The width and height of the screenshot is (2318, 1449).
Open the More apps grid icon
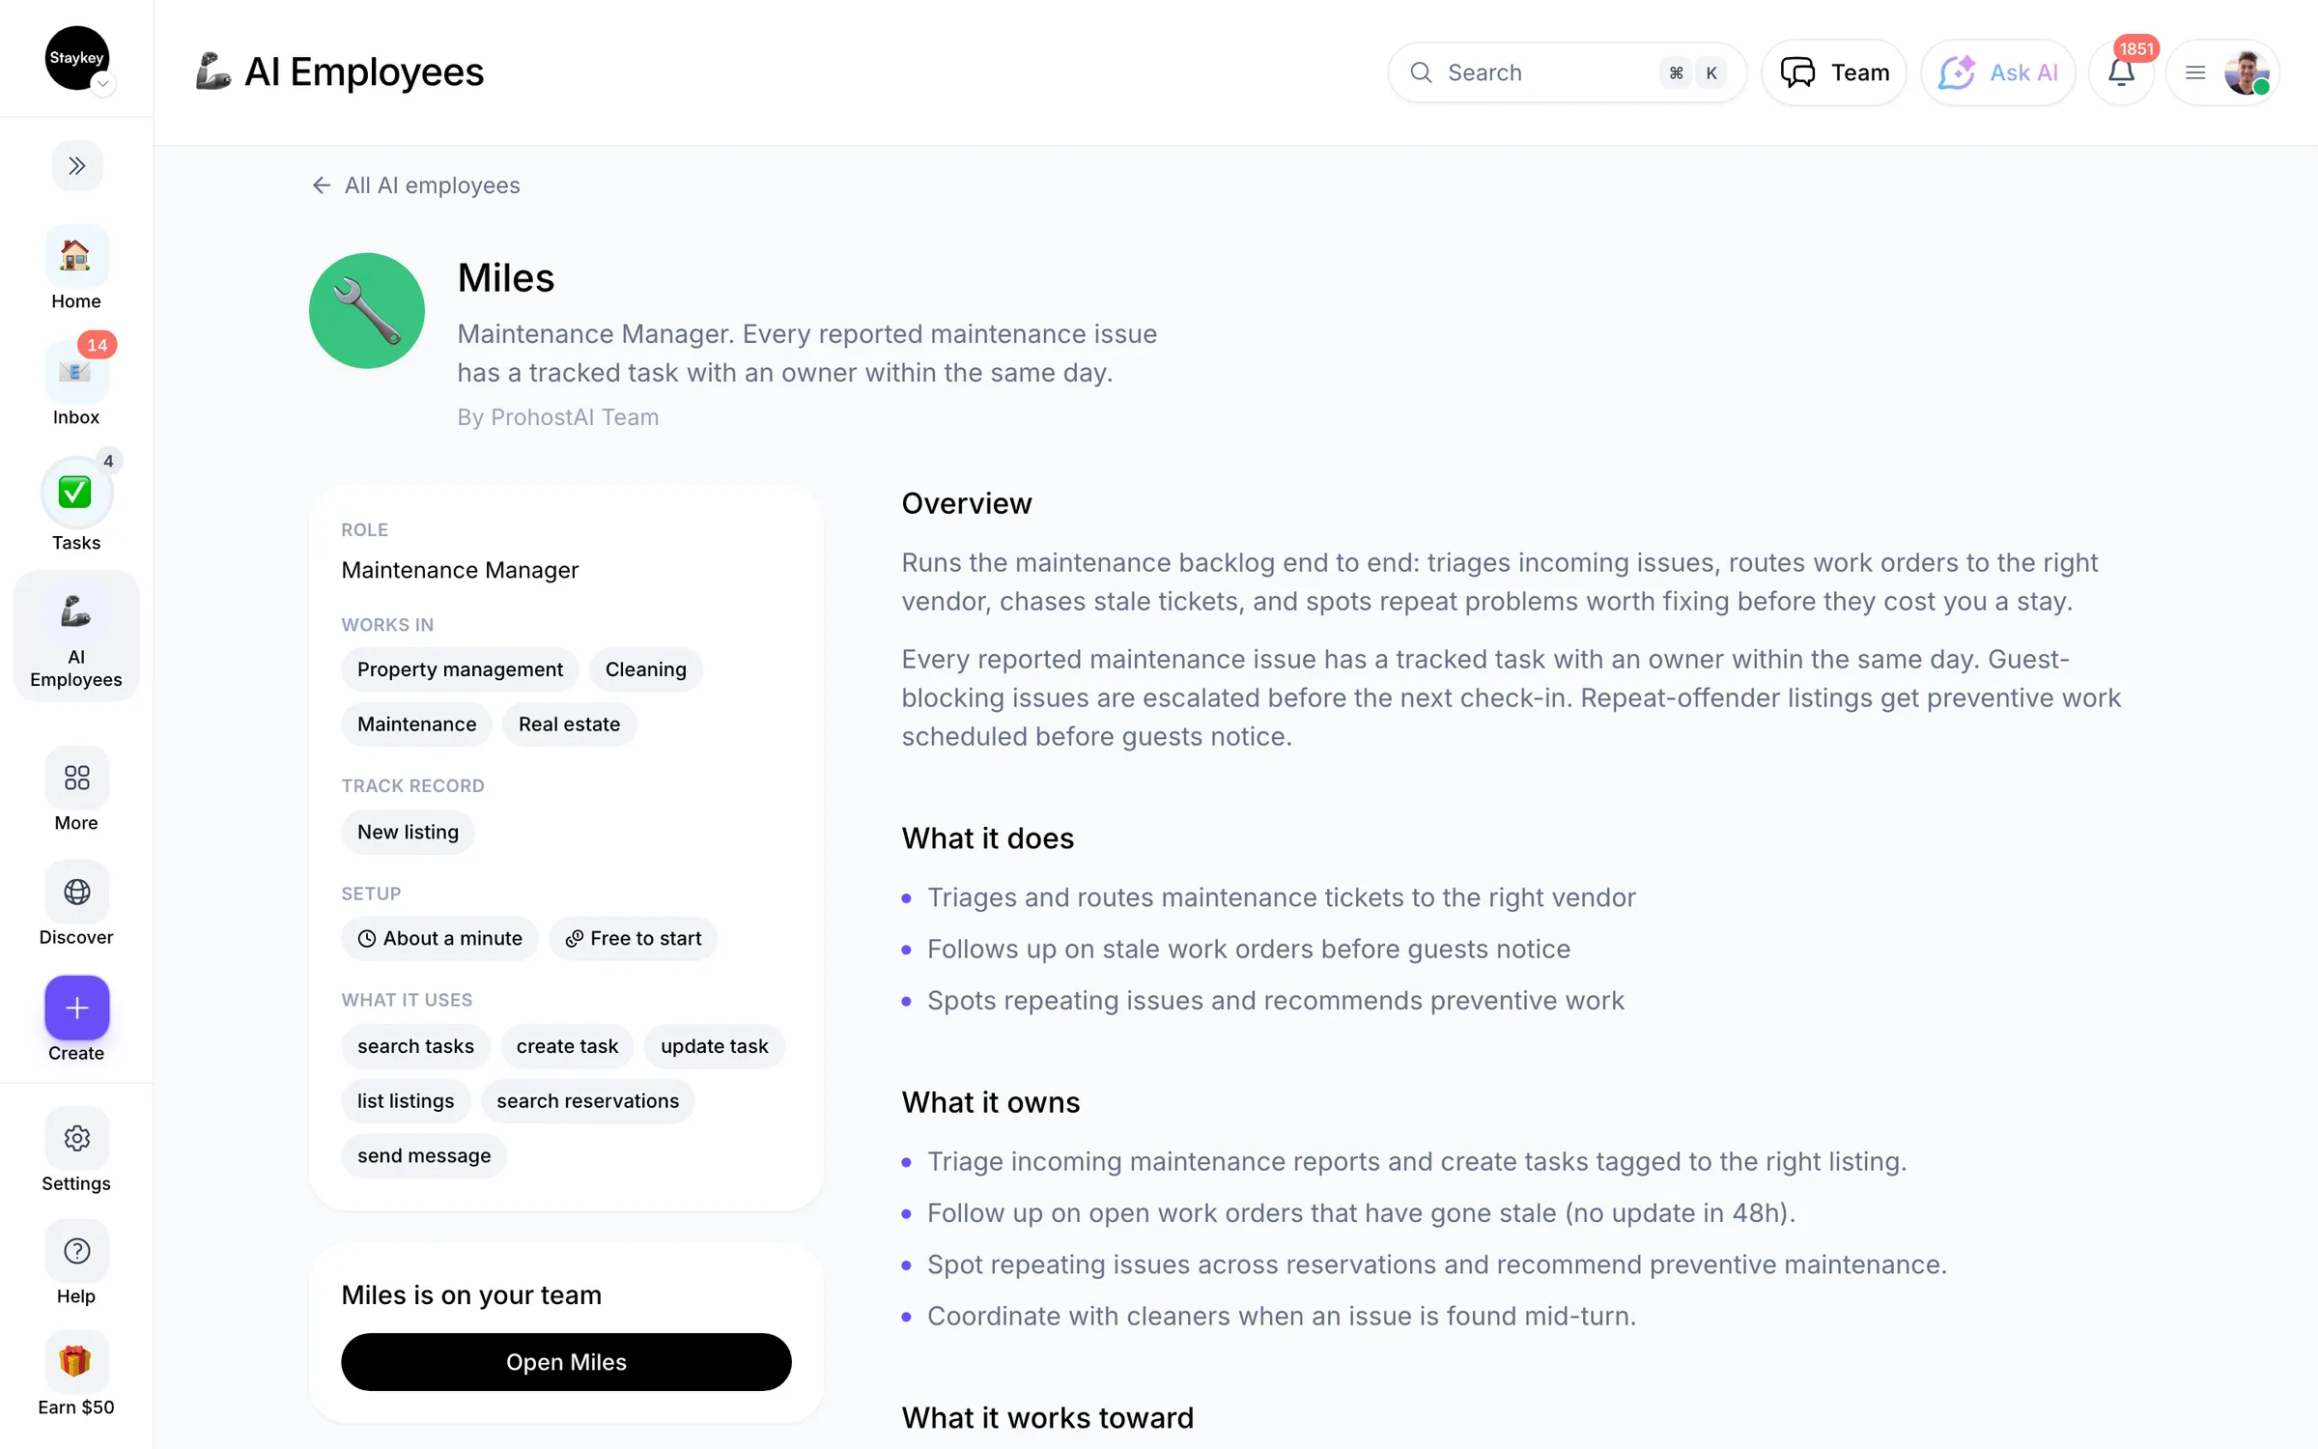click(x=76, y=778)
